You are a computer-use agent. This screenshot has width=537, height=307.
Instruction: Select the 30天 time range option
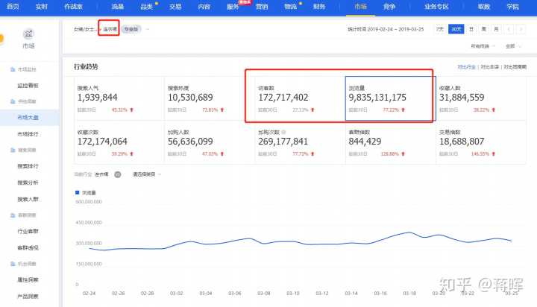[455, 29]
